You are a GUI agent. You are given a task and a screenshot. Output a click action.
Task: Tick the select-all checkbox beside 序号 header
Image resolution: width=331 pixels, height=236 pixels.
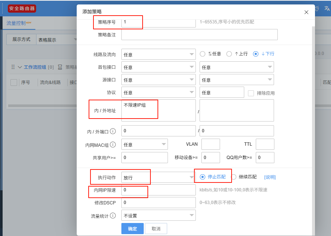pos(14,83)
